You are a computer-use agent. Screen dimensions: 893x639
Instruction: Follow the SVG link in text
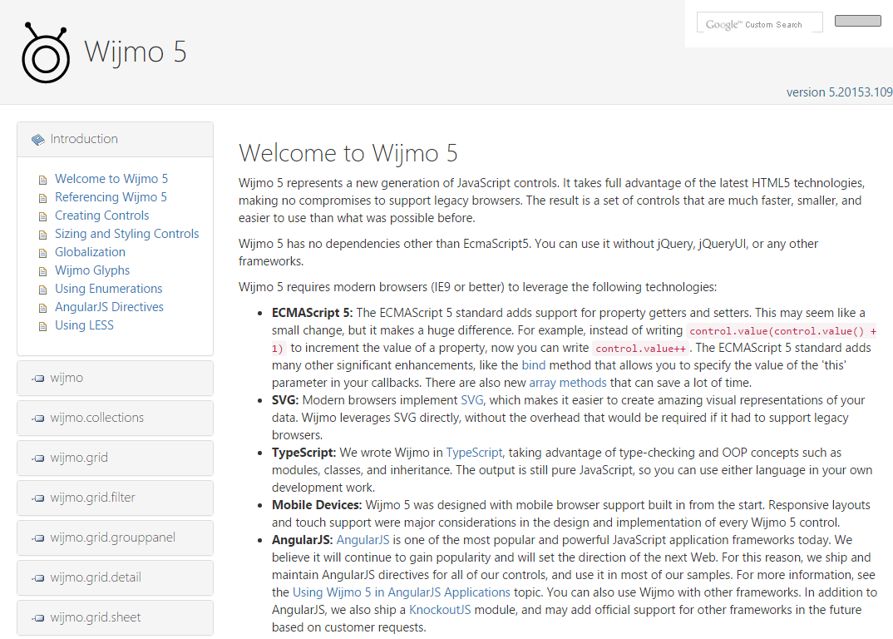click(x=471, y=400)
